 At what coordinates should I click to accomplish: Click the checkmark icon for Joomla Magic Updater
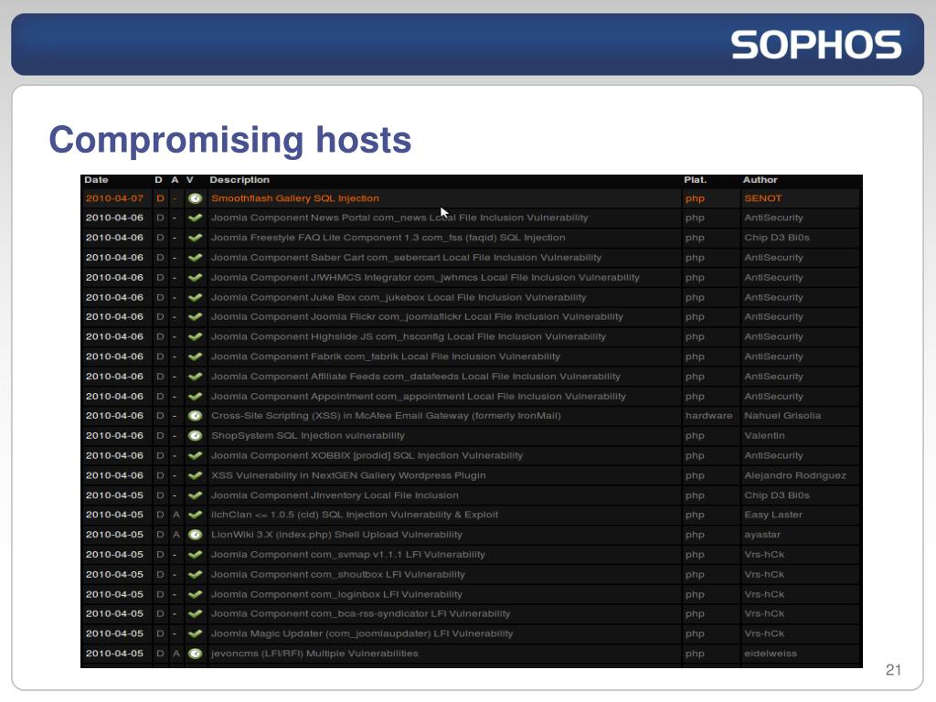coord(196,634)
